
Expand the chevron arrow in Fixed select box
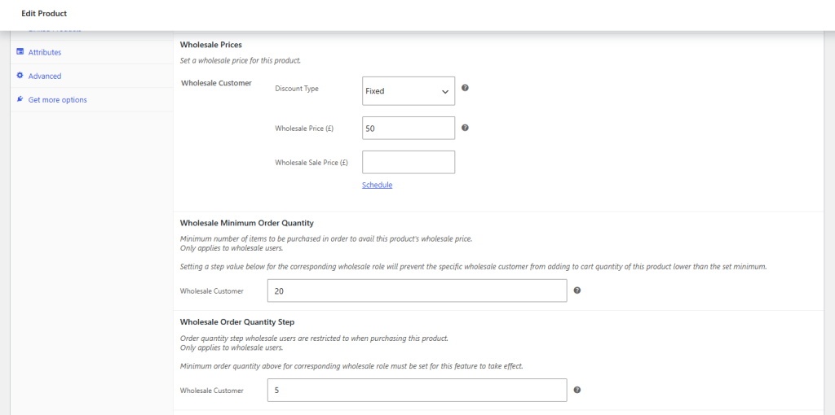tap(445, 91)
